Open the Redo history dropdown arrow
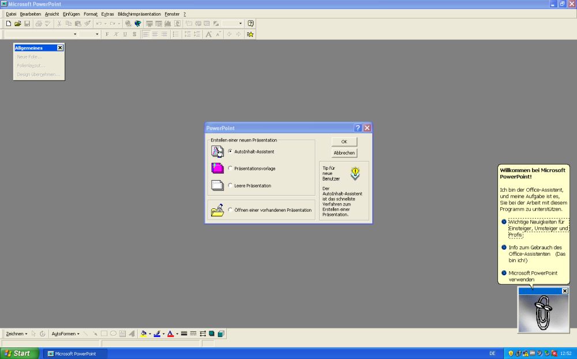Viewport: 577px width, 359px height. click(119, 24)
